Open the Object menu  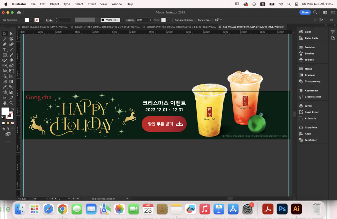pos(54,4)
